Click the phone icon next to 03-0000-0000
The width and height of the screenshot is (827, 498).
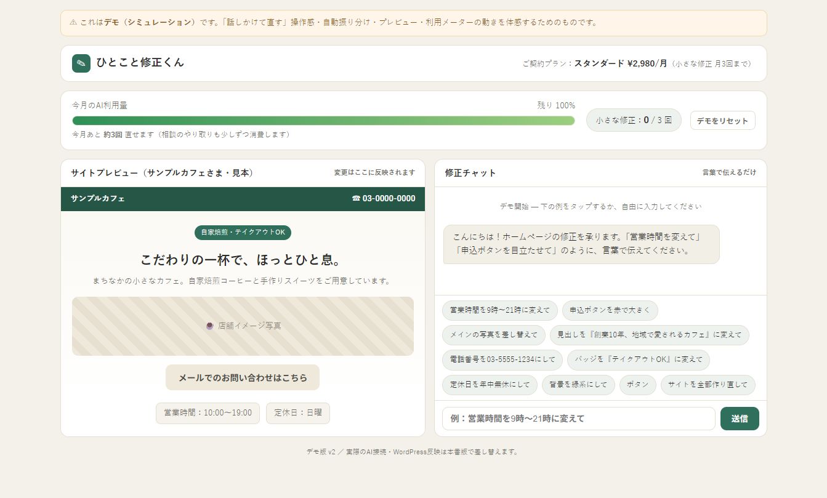pos(356,198)
